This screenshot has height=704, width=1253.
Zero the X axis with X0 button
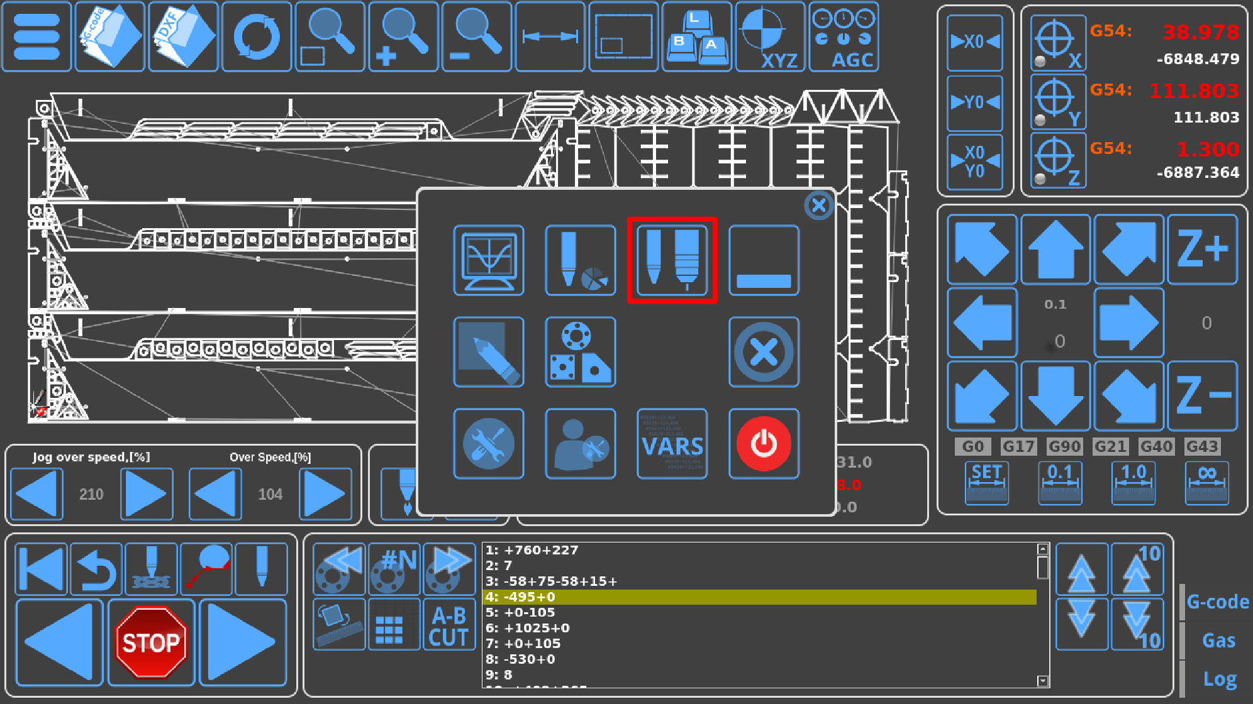974,42
